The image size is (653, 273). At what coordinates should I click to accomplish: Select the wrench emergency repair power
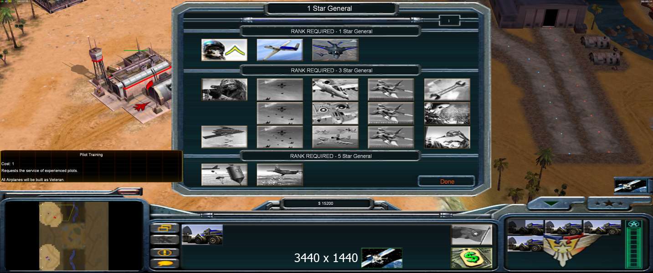tap(447, 90)
